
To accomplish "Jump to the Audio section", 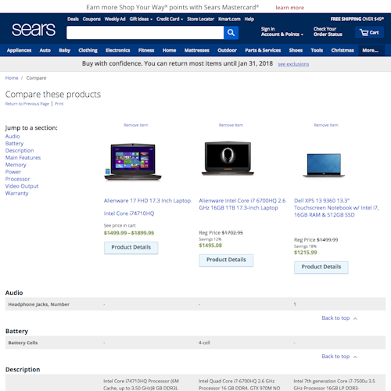I will click(x=13, y=136).
